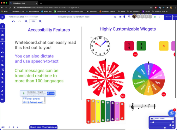Viewport: 177px width, 130px height.
Task: Click the yellow number 3 tile
Action: 164,46
